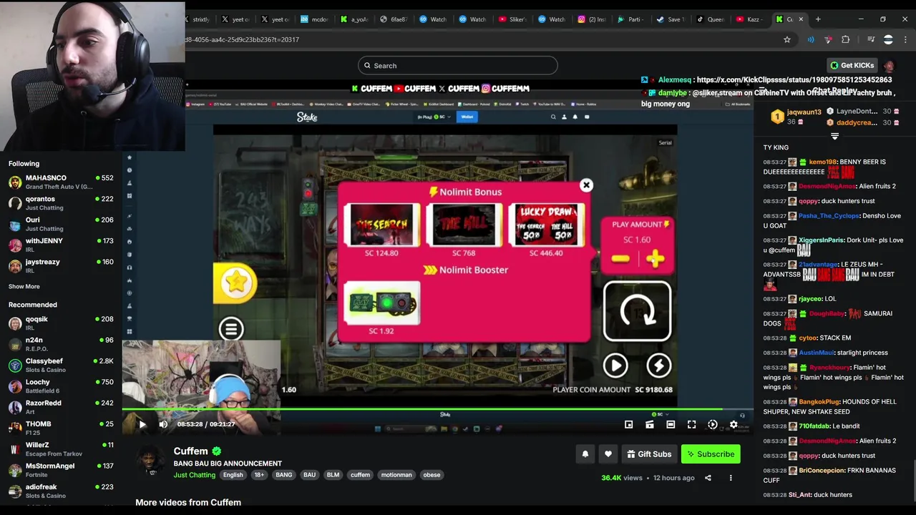The image size is (916, 515).
Task: Play the Cuffem video
Action: click(142, 424)
